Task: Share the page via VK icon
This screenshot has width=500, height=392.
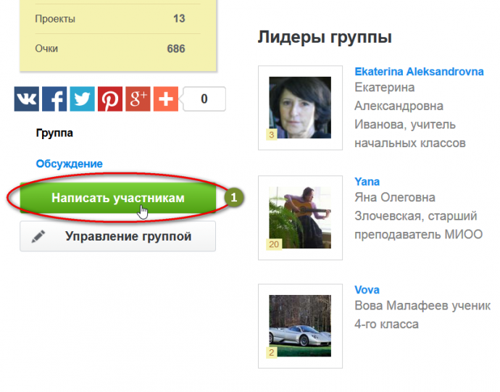Action: [x=27, y=99]
